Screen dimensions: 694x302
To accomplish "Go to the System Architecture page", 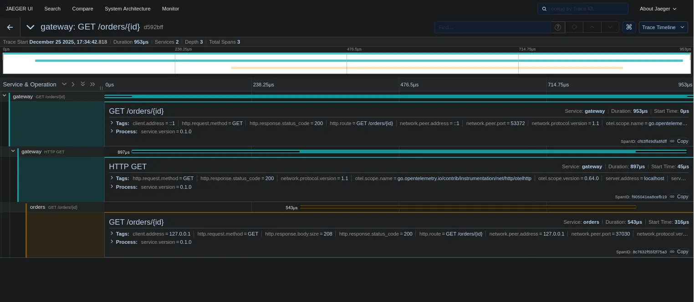I will [127, 9].
